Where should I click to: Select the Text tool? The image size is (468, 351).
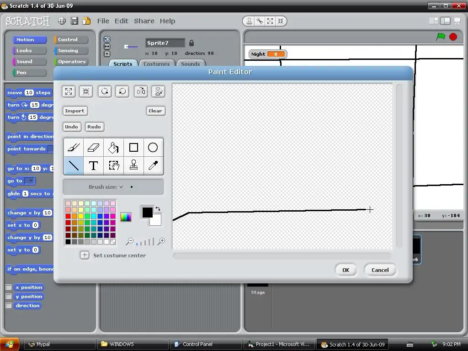(x=93, y=165)
